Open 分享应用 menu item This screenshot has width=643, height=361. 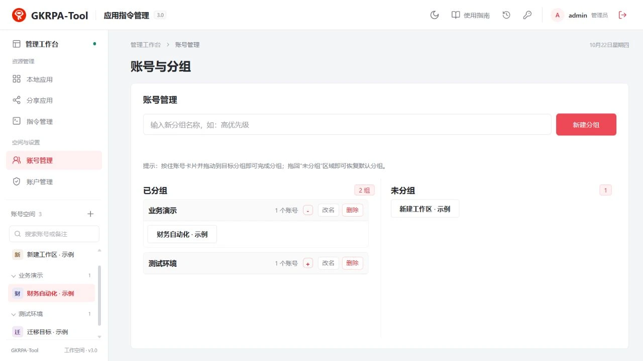coord(54,100)
